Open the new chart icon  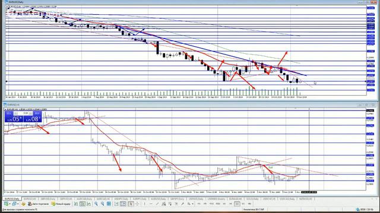[6, 204]
